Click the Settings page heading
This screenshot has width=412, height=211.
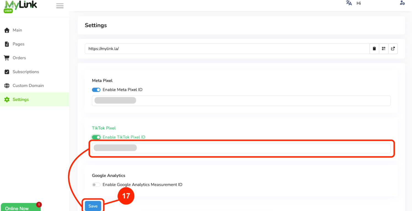coord(96,25)
